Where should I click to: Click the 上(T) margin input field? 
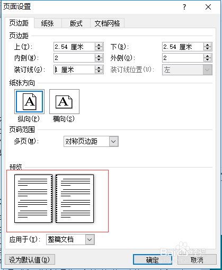(74, 47)
